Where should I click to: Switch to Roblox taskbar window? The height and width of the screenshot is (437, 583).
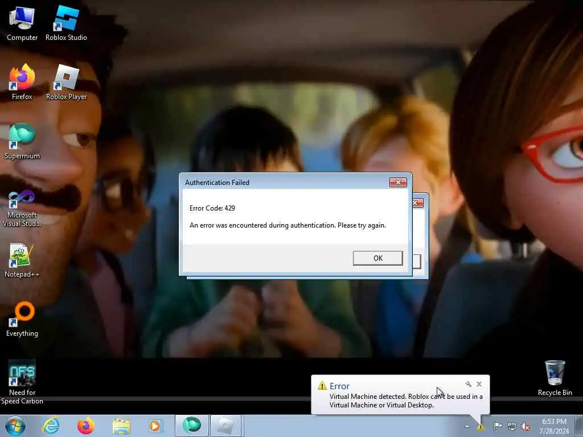[x=227, y=426]
